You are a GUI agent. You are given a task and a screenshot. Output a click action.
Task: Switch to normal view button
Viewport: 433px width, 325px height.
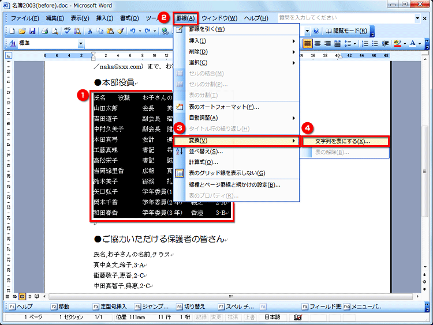click(x=8, y=297)
